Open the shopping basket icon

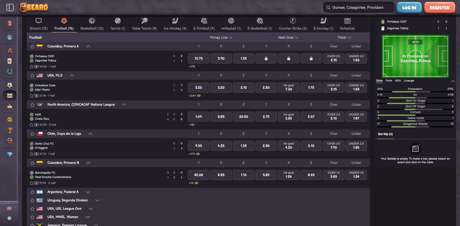[9, 141]
